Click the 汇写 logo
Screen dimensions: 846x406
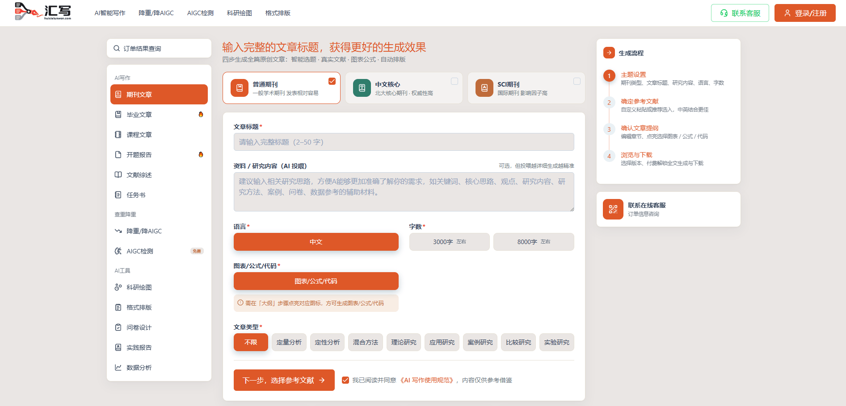pyautogui.click(x=43, y=12)
